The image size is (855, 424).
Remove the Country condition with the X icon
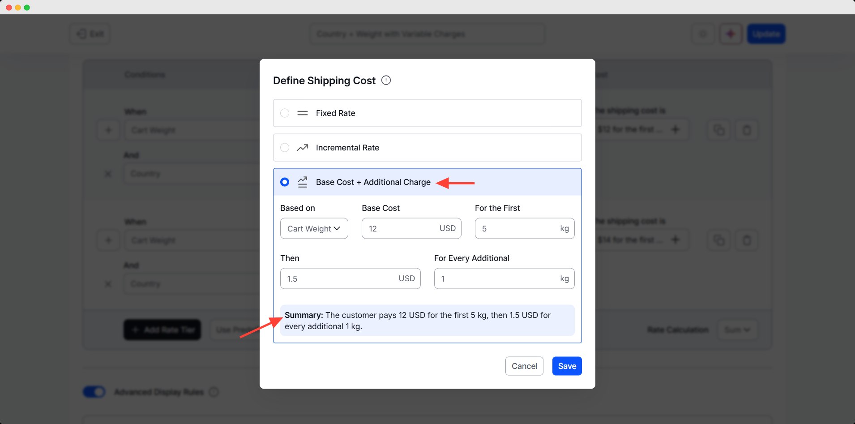click(108, 174)
